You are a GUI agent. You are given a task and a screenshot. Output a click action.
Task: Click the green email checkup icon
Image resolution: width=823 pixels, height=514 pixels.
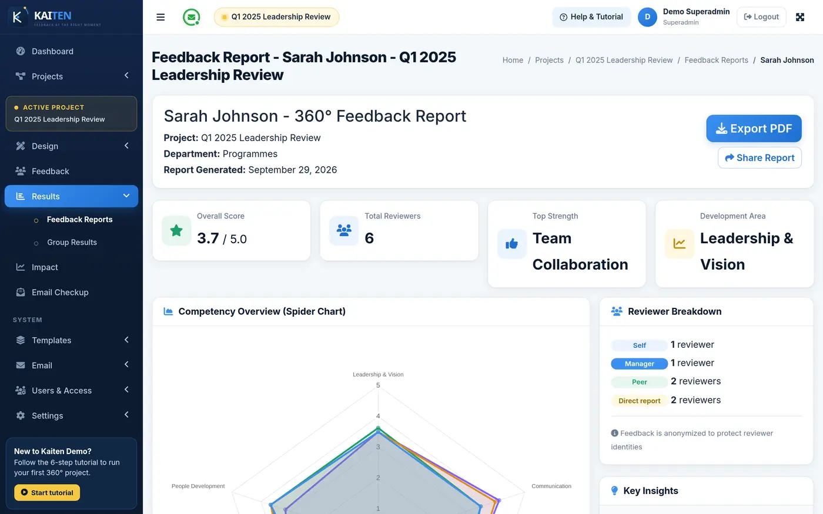[x=191, y=17]
